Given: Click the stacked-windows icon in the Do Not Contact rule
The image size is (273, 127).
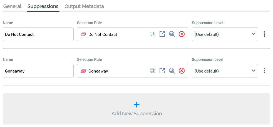Looking at the screenshot, I should tap(152, 34).
